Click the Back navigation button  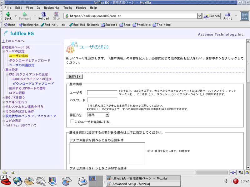point(8,16)
